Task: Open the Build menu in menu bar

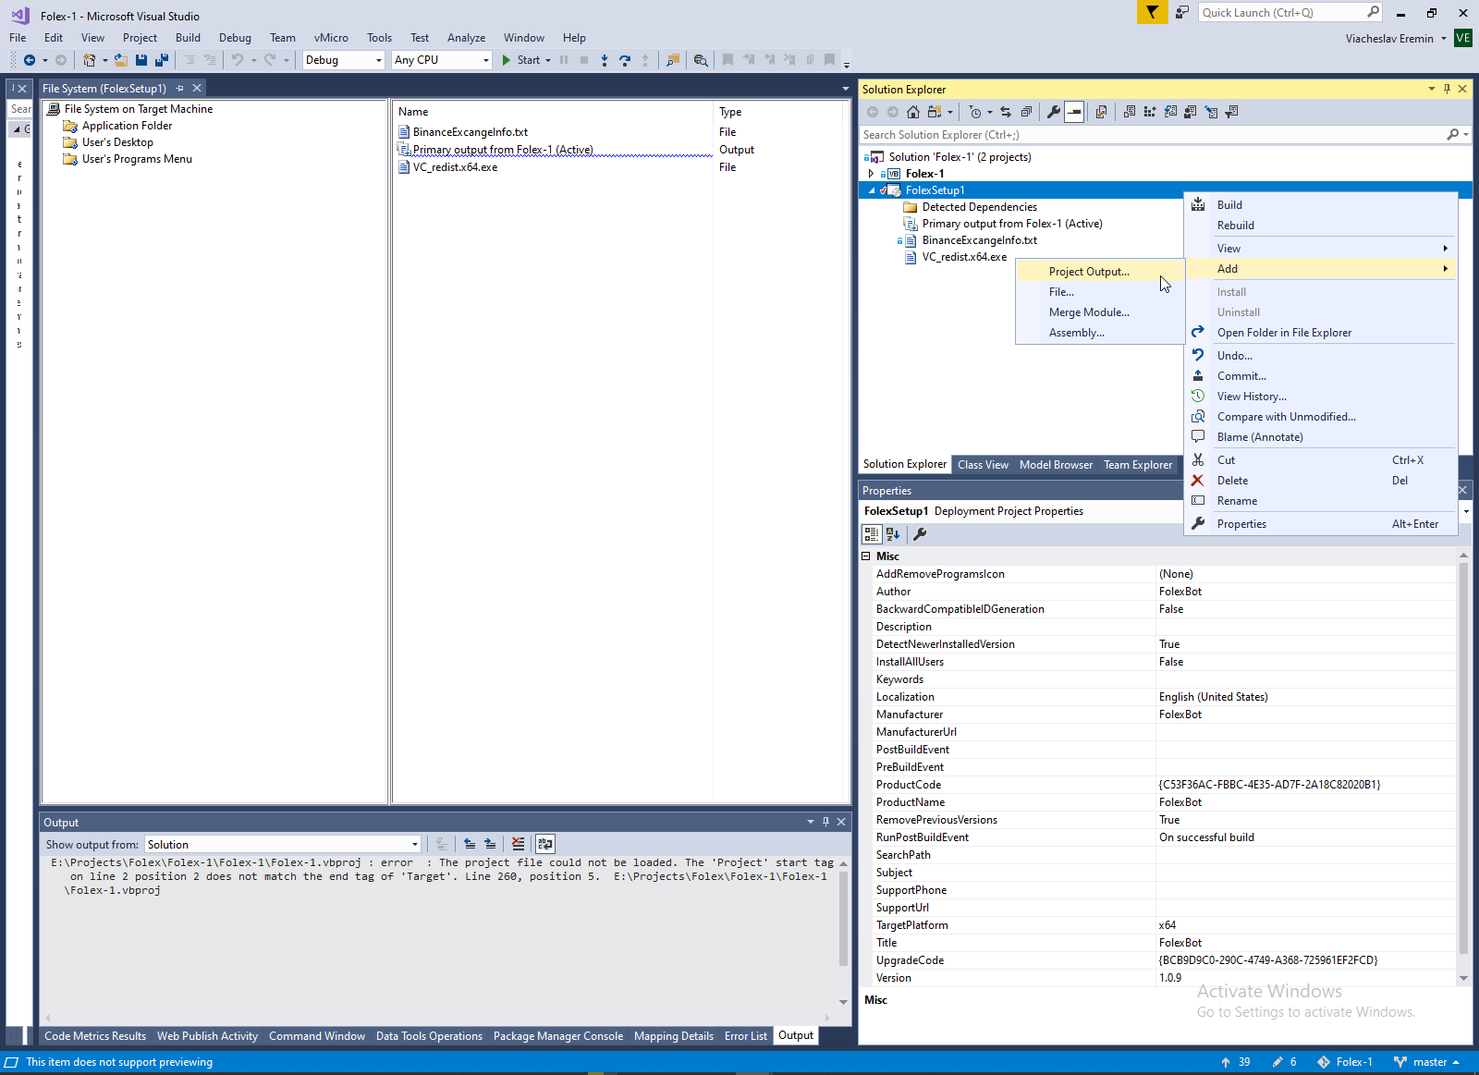Action: pyautogui.click(x=188, y=38)
